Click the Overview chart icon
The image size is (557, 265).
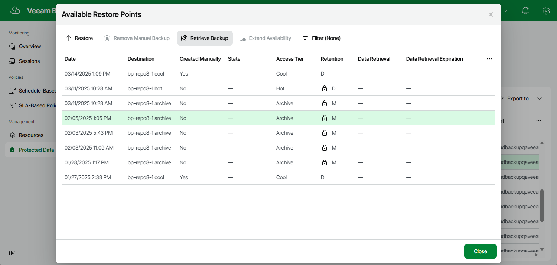click(x=12, y=46)
